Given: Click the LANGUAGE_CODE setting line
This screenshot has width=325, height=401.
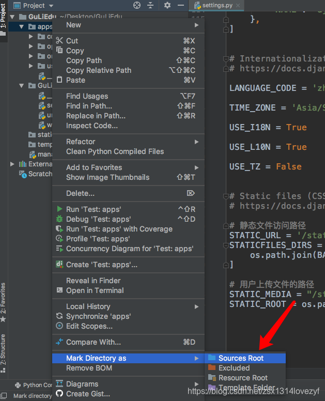Looking at the screenshot, I should 277,88.
